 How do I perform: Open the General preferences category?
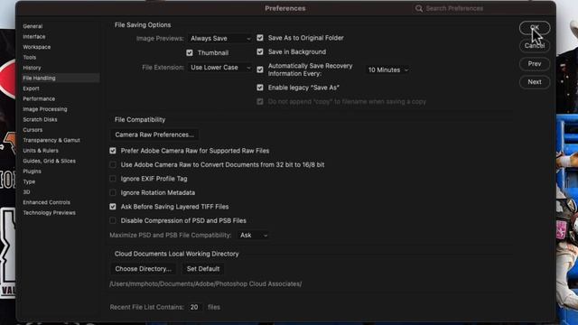[x=33, y=26]
